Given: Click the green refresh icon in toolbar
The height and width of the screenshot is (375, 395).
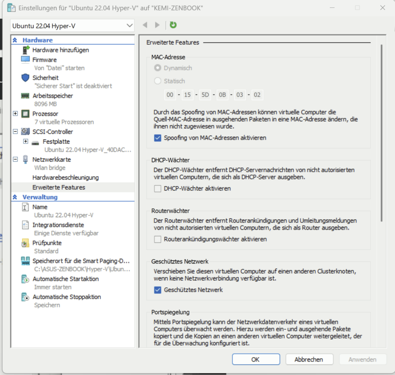Looking at the screenshot, I should point(173,25).
